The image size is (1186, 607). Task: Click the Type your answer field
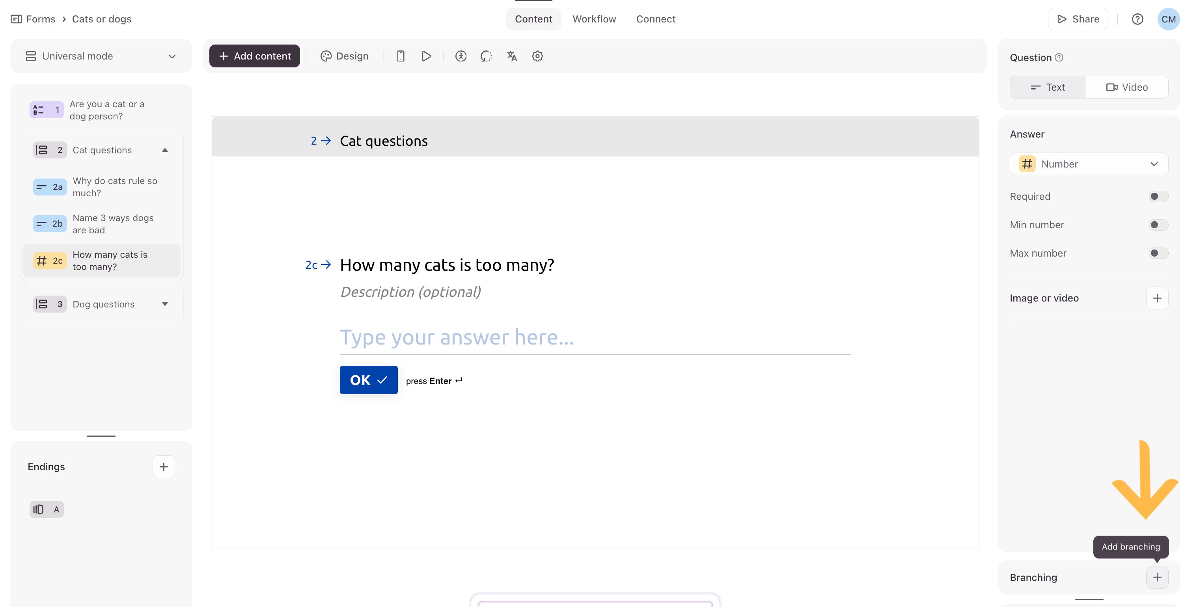[x=595, y=338]
